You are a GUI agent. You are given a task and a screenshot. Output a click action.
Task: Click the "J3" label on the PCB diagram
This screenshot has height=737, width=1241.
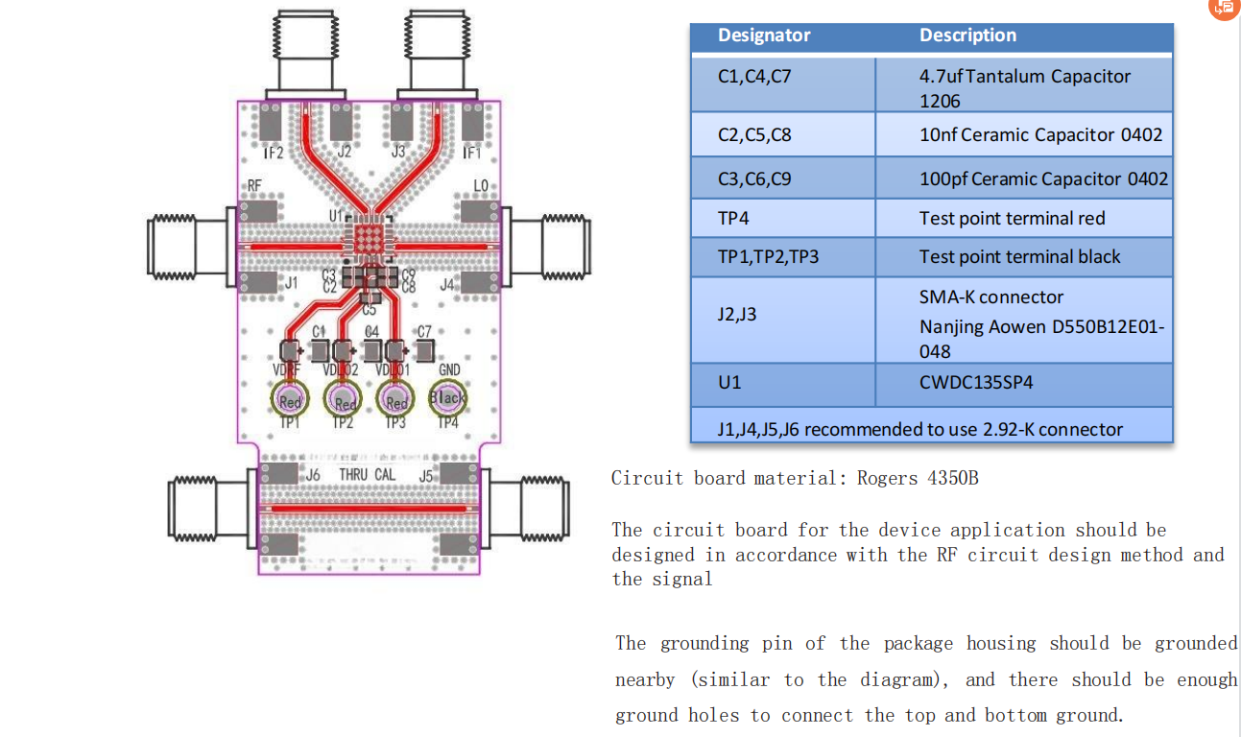coord(399,152)
